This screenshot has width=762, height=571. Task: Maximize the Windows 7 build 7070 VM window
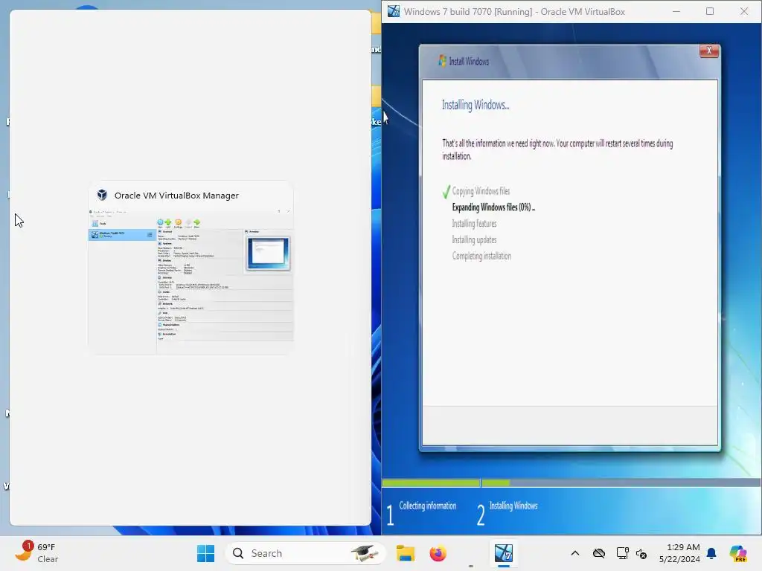pos(710,11)
